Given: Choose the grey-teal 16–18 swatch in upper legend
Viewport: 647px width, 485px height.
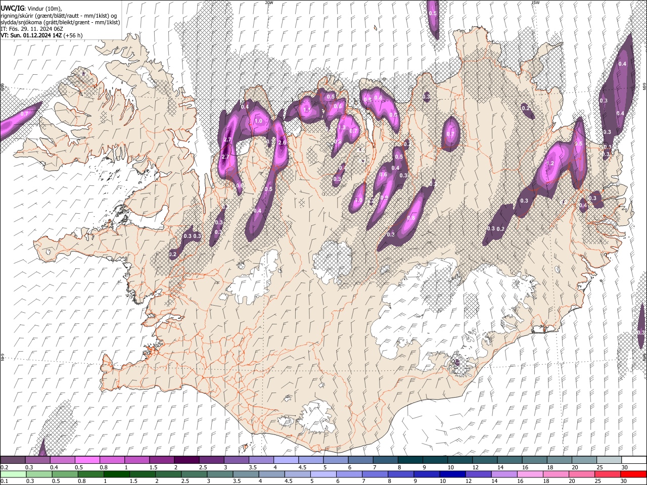Looking at the screenshot, I should click(x=534, y=460).
